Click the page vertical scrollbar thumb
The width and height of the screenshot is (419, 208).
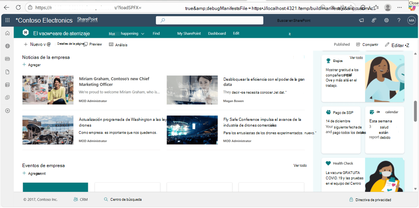(415, 111)
